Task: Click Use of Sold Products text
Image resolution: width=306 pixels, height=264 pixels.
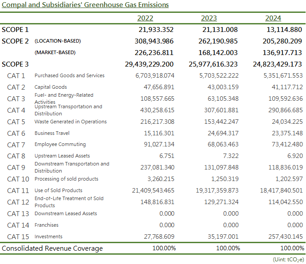Action: [x=58, y=190]
